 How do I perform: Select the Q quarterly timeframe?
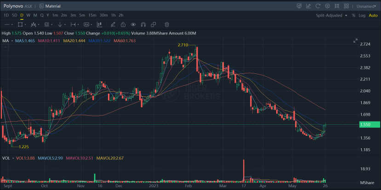pos(42,15)
